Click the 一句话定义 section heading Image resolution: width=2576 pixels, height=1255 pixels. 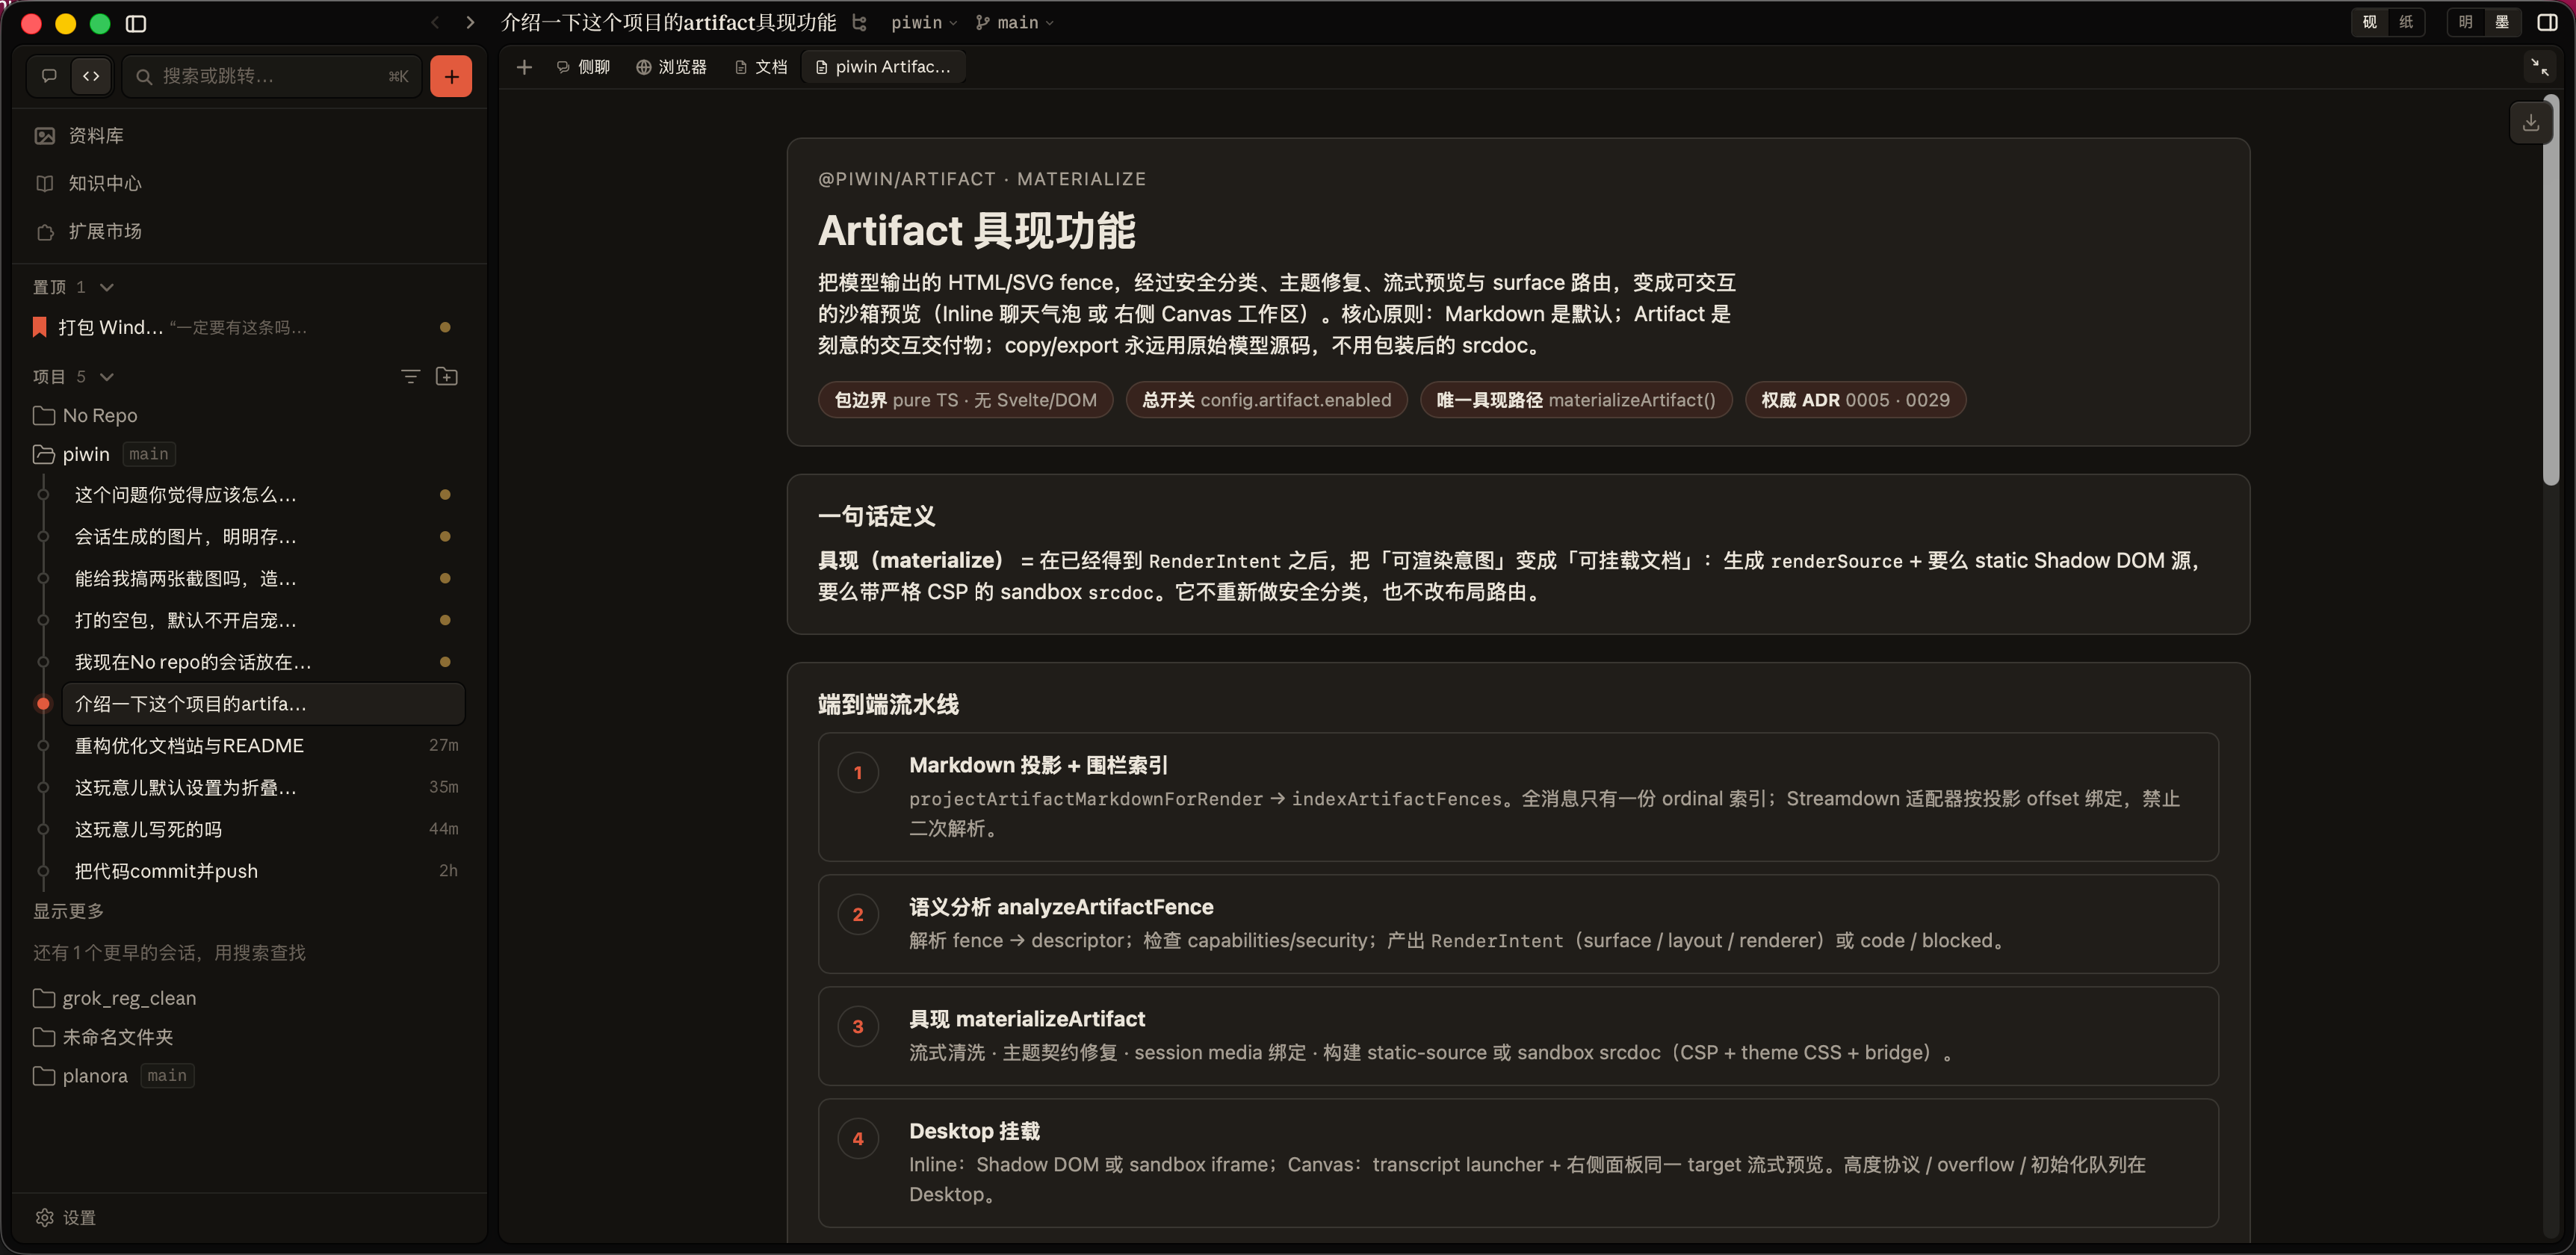876,516
